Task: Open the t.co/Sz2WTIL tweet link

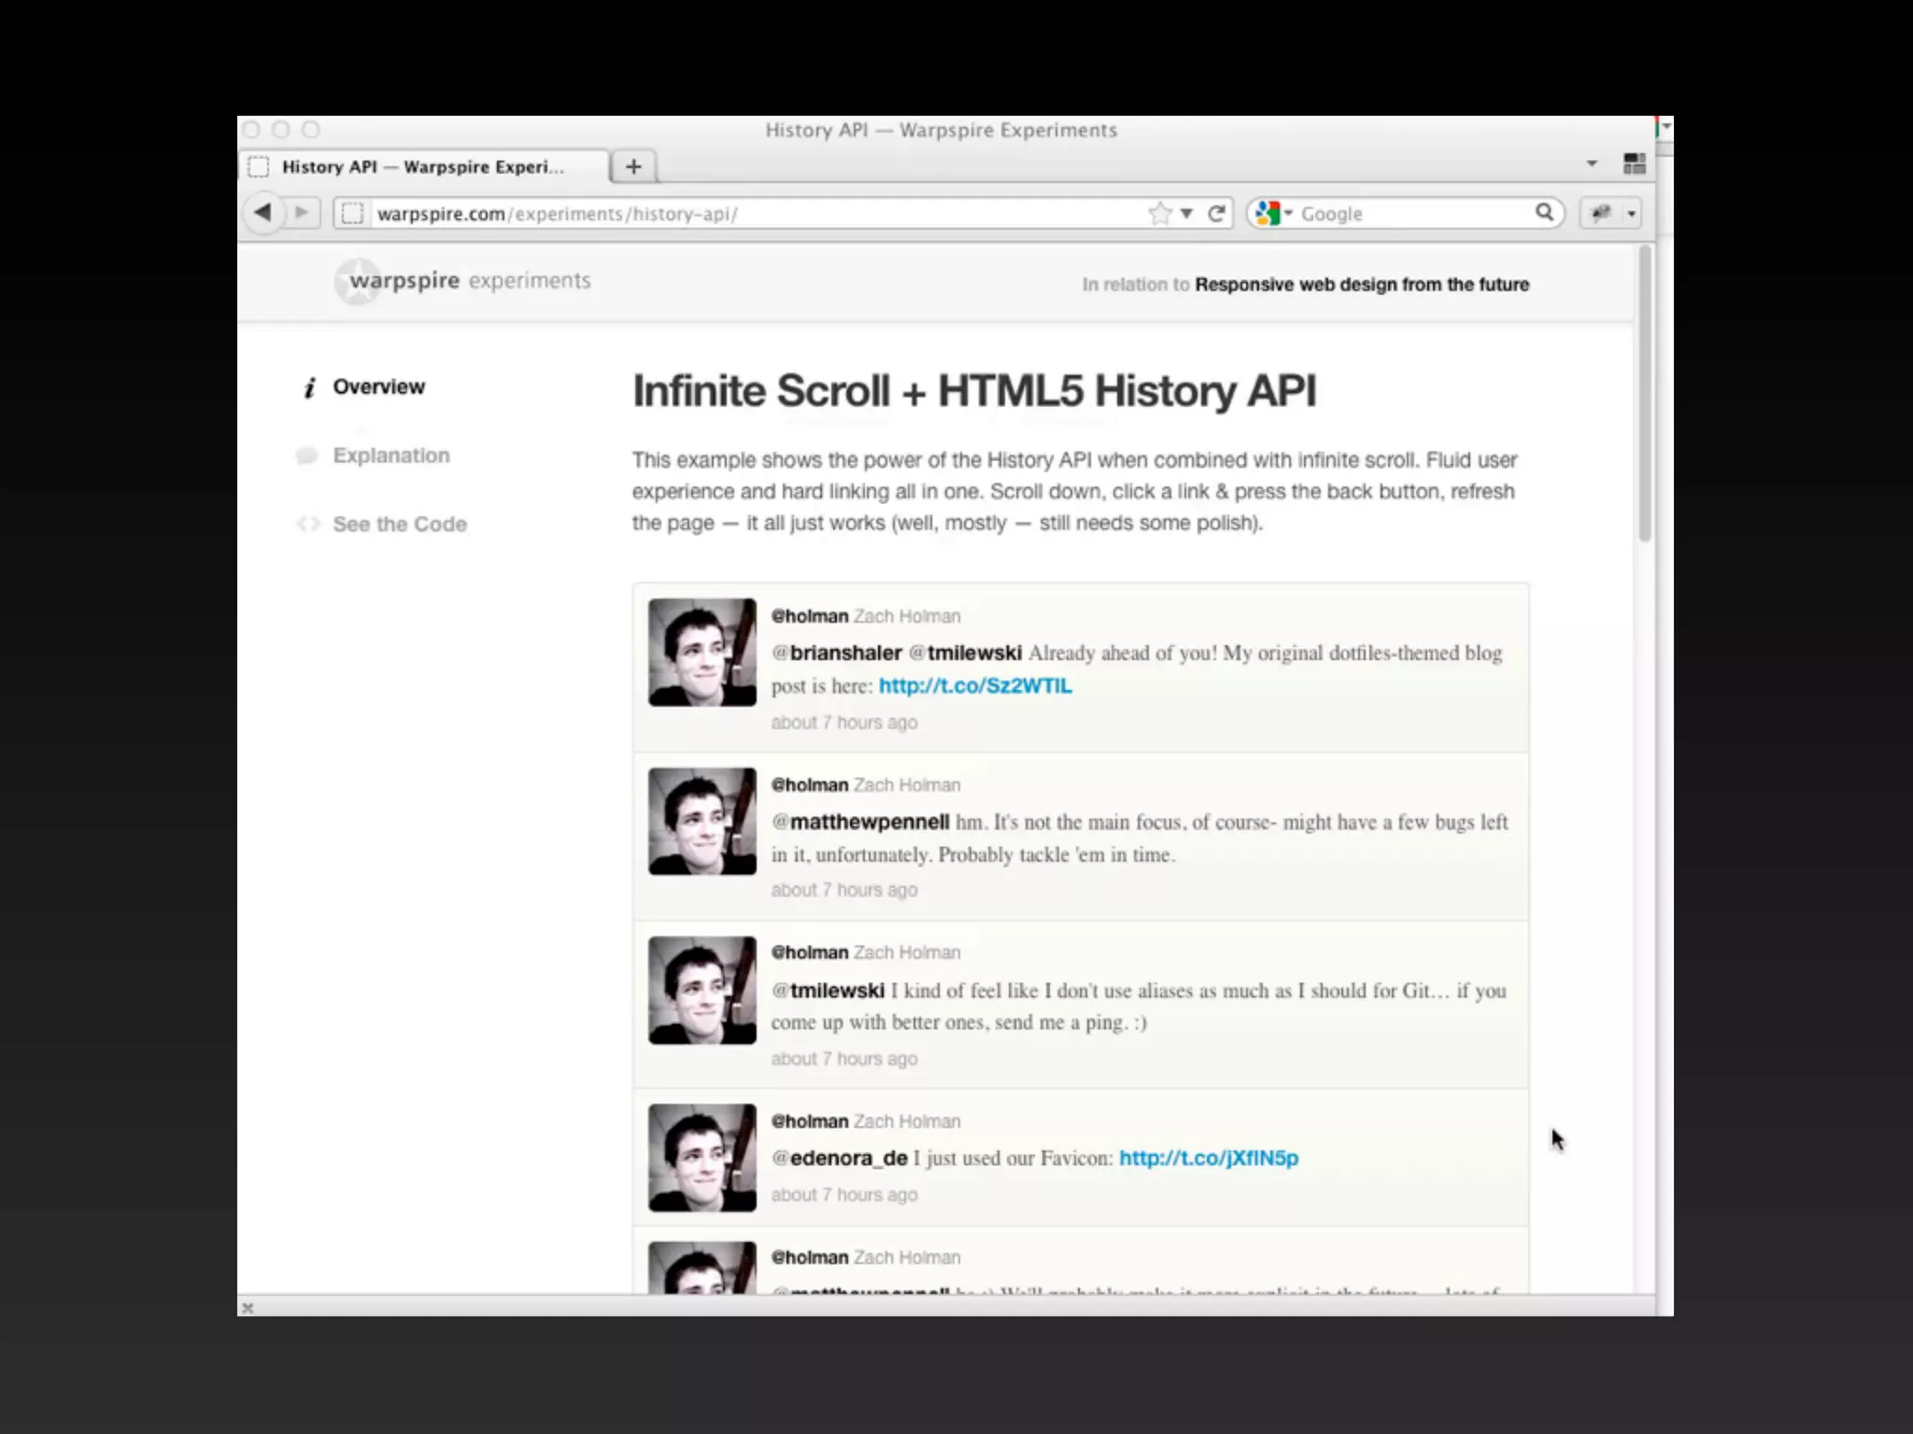Action: [x=974, y=686]
